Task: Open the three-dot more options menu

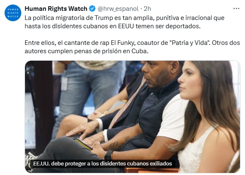Action: 236,9
